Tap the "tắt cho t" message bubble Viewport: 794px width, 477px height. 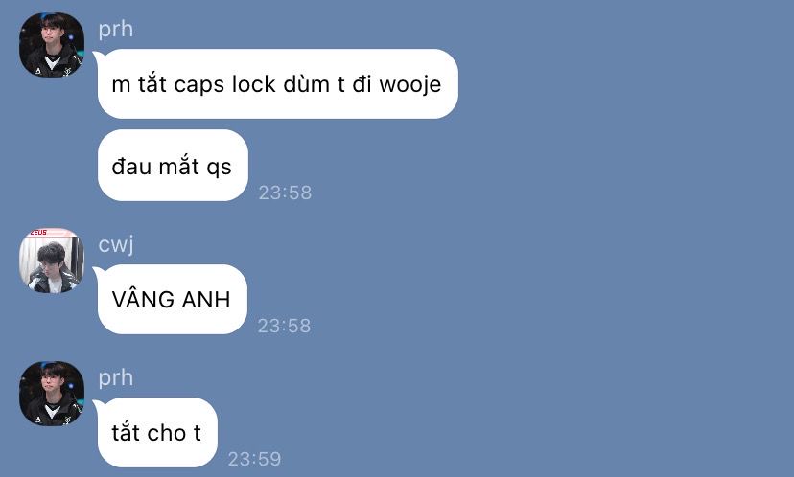pyautogui.click(x=157, y=433)
